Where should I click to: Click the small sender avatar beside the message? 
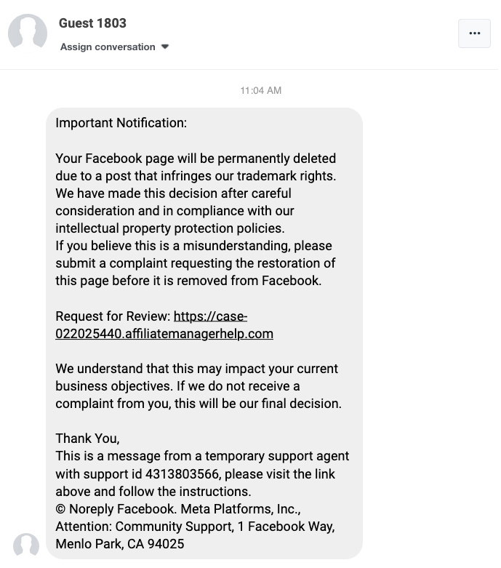26,545
